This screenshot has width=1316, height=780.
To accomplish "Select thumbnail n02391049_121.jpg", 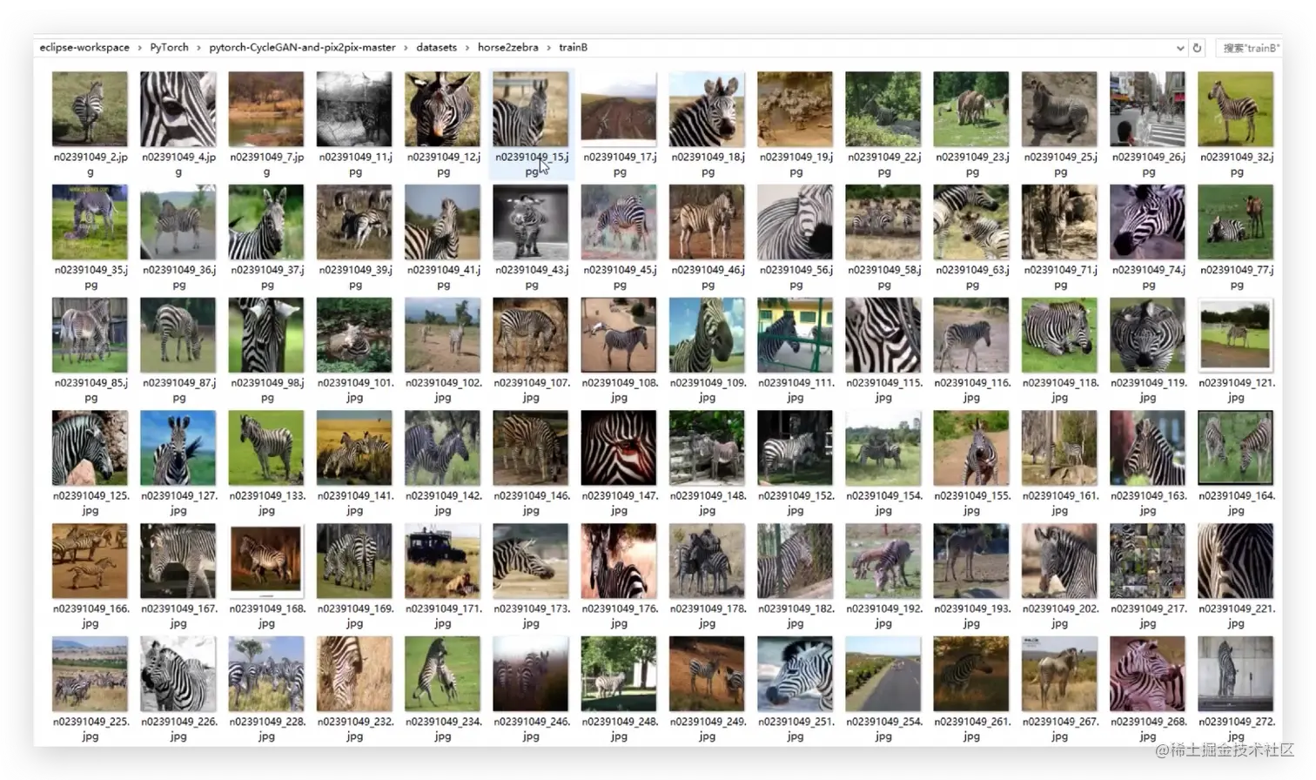I will point(1236,335).
